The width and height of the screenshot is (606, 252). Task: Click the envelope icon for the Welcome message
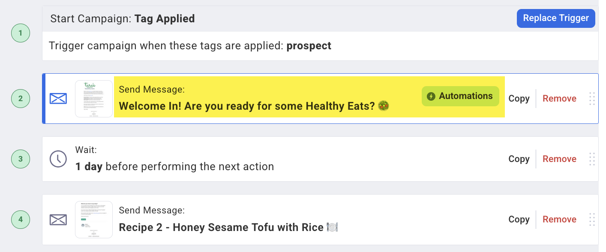pyautogui.click(x=58, y=99)
